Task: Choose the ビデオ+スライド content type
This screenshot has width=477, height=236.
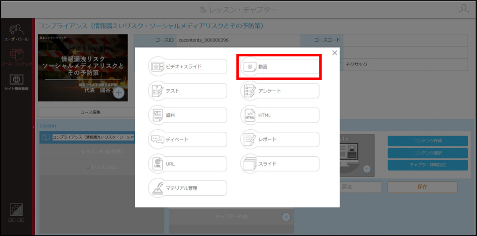Action: [188, 66]
